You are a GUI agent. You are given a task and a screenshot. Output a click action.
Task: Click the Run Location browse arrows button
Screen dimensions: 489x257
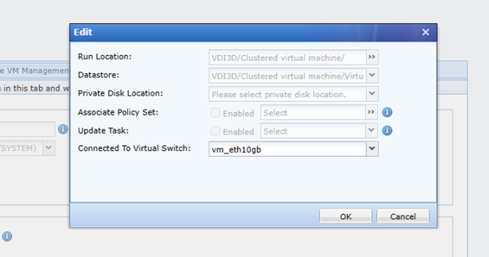[372, 57]
